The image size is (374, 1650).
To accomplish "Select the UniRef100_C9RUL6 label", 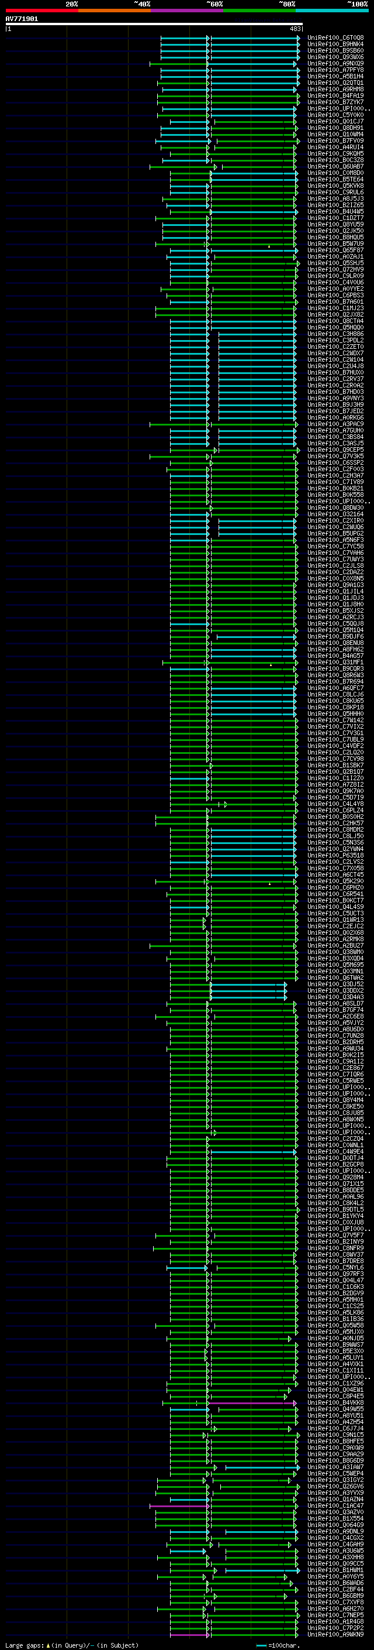I will pos(335,192).
